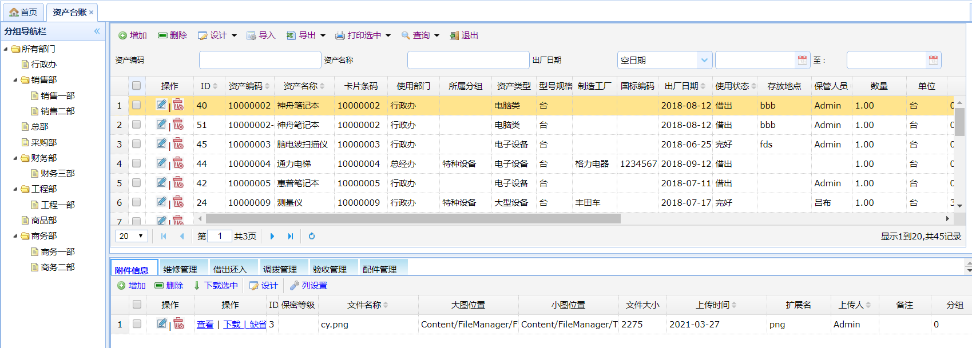Tick the checkbox for cy.png attachment

click(x=137, y=324)
